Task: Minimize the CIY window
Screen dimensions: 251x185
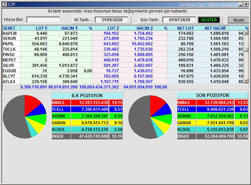Action: (241, 5)
